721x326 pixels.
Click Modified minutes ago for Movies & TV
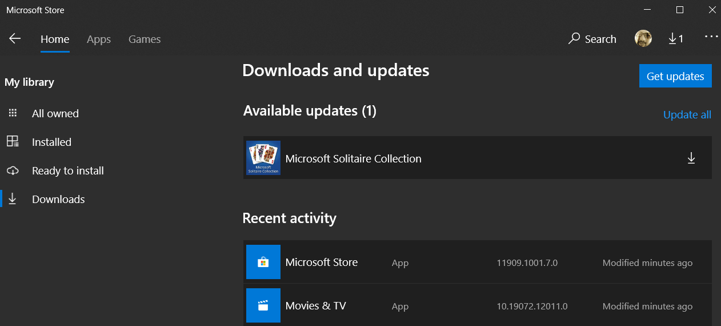pos(647,307)
